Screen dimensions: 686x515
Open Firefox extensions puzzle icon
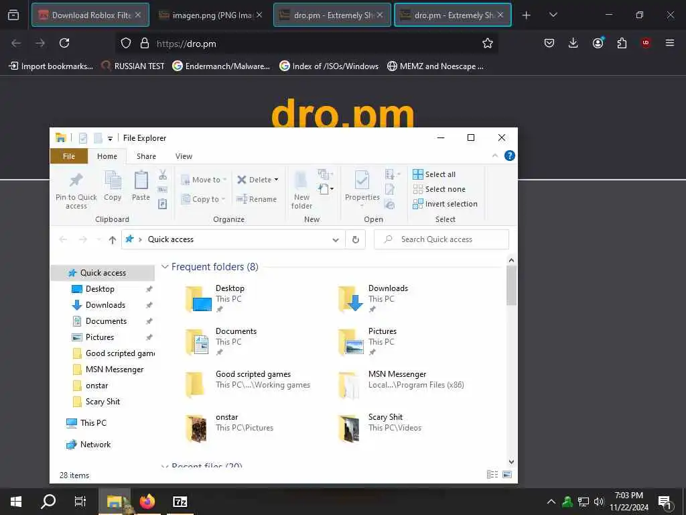point(622,43)
